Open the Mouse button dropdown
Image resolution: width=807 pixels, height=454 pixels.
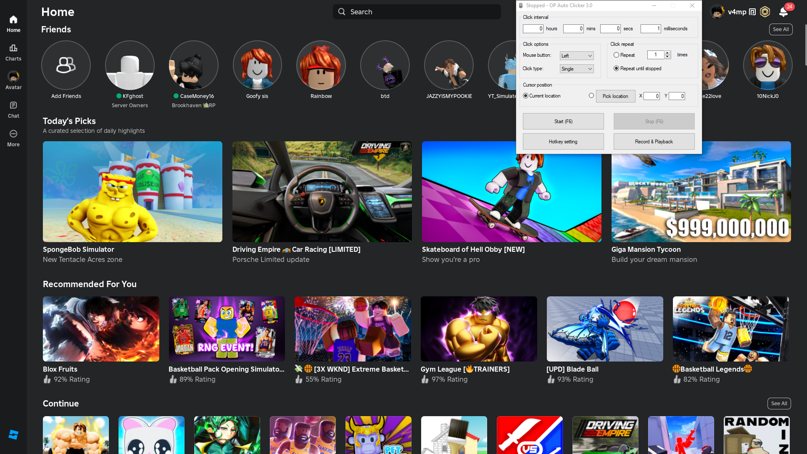[x=577, y=56]
